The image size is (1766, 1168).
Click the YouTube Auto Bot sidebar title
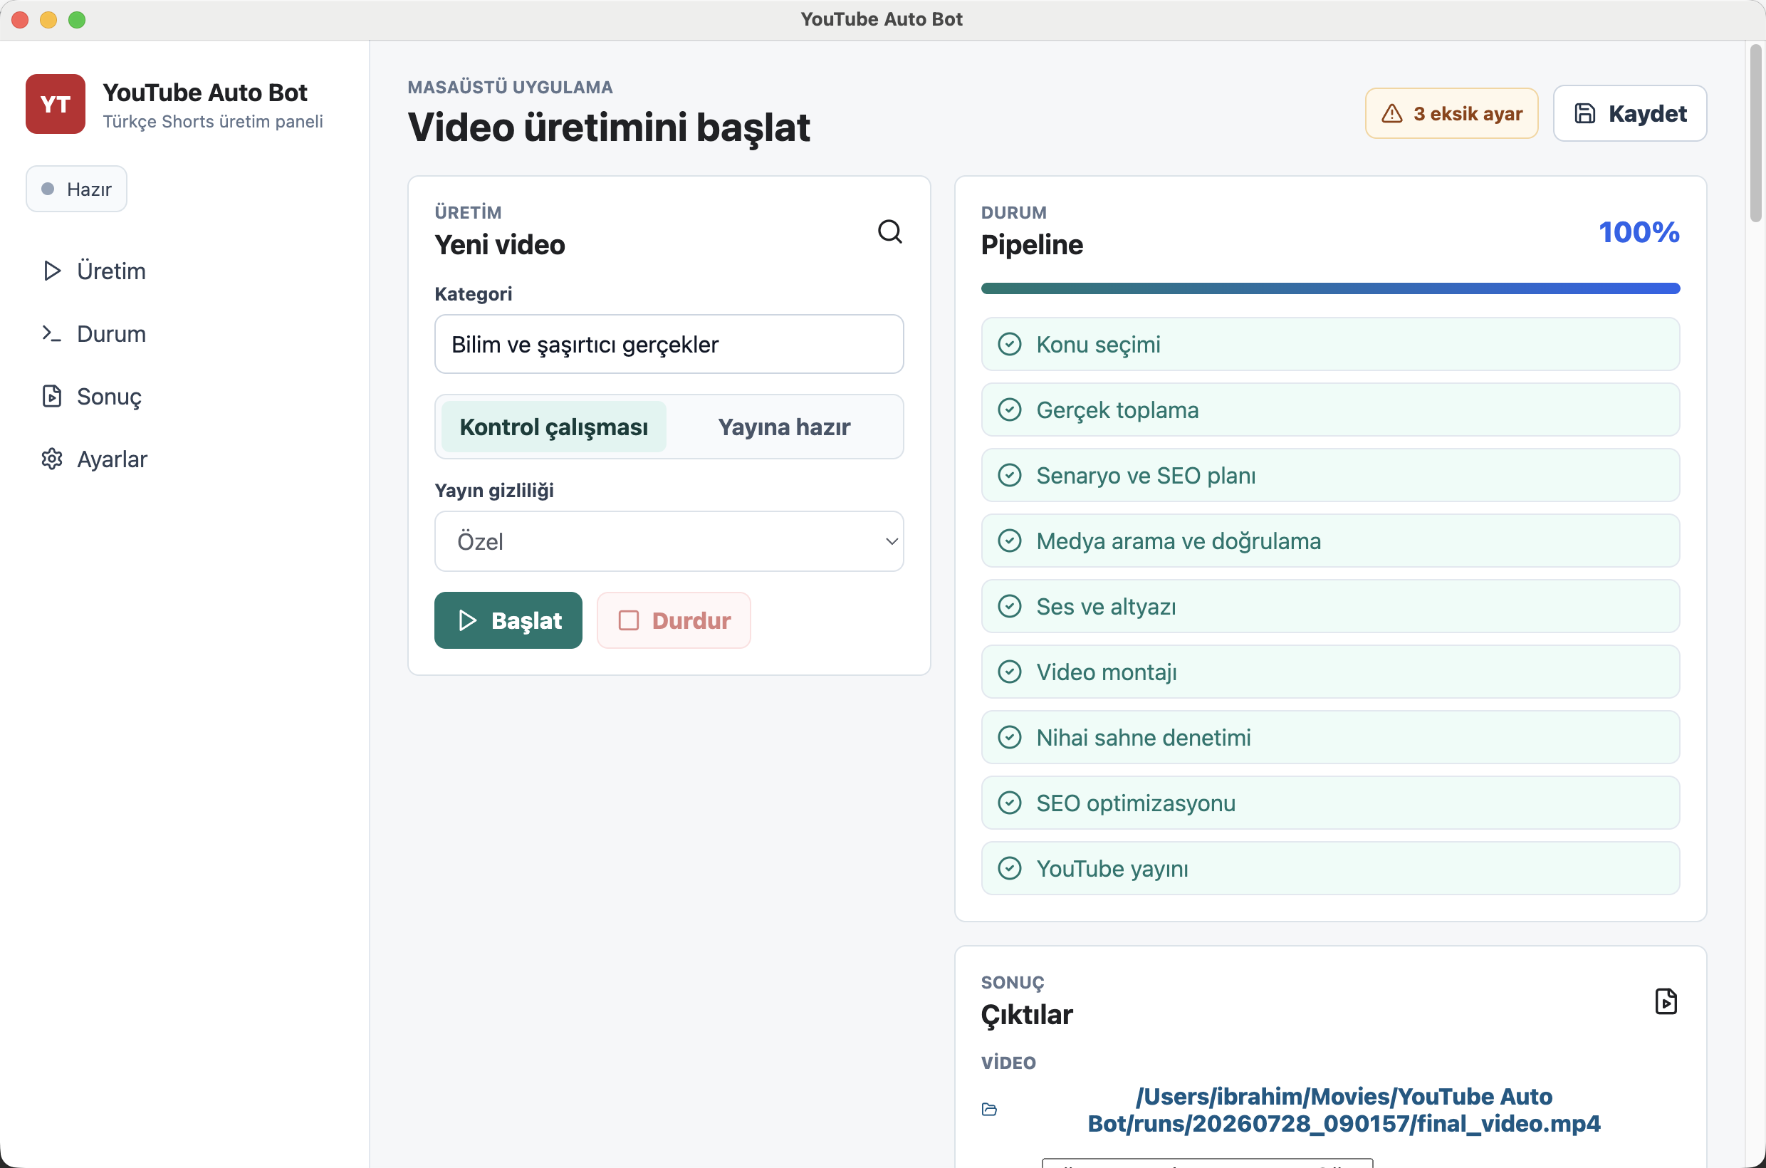coord(205,93)
